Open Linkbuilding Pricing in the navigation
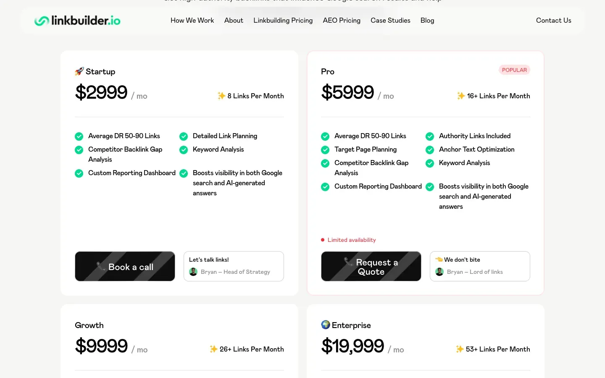The width and height of the screenshot is (605, 378). 283,20
